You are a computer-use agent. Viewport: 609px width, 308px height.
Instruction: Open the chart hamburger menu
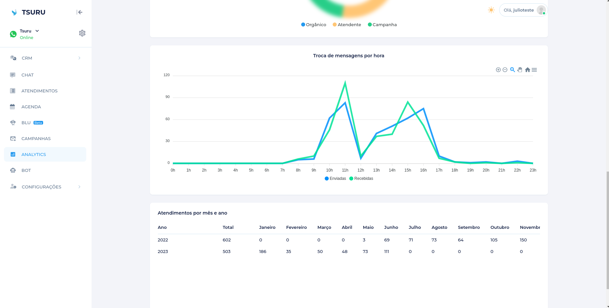click(534, 70)
